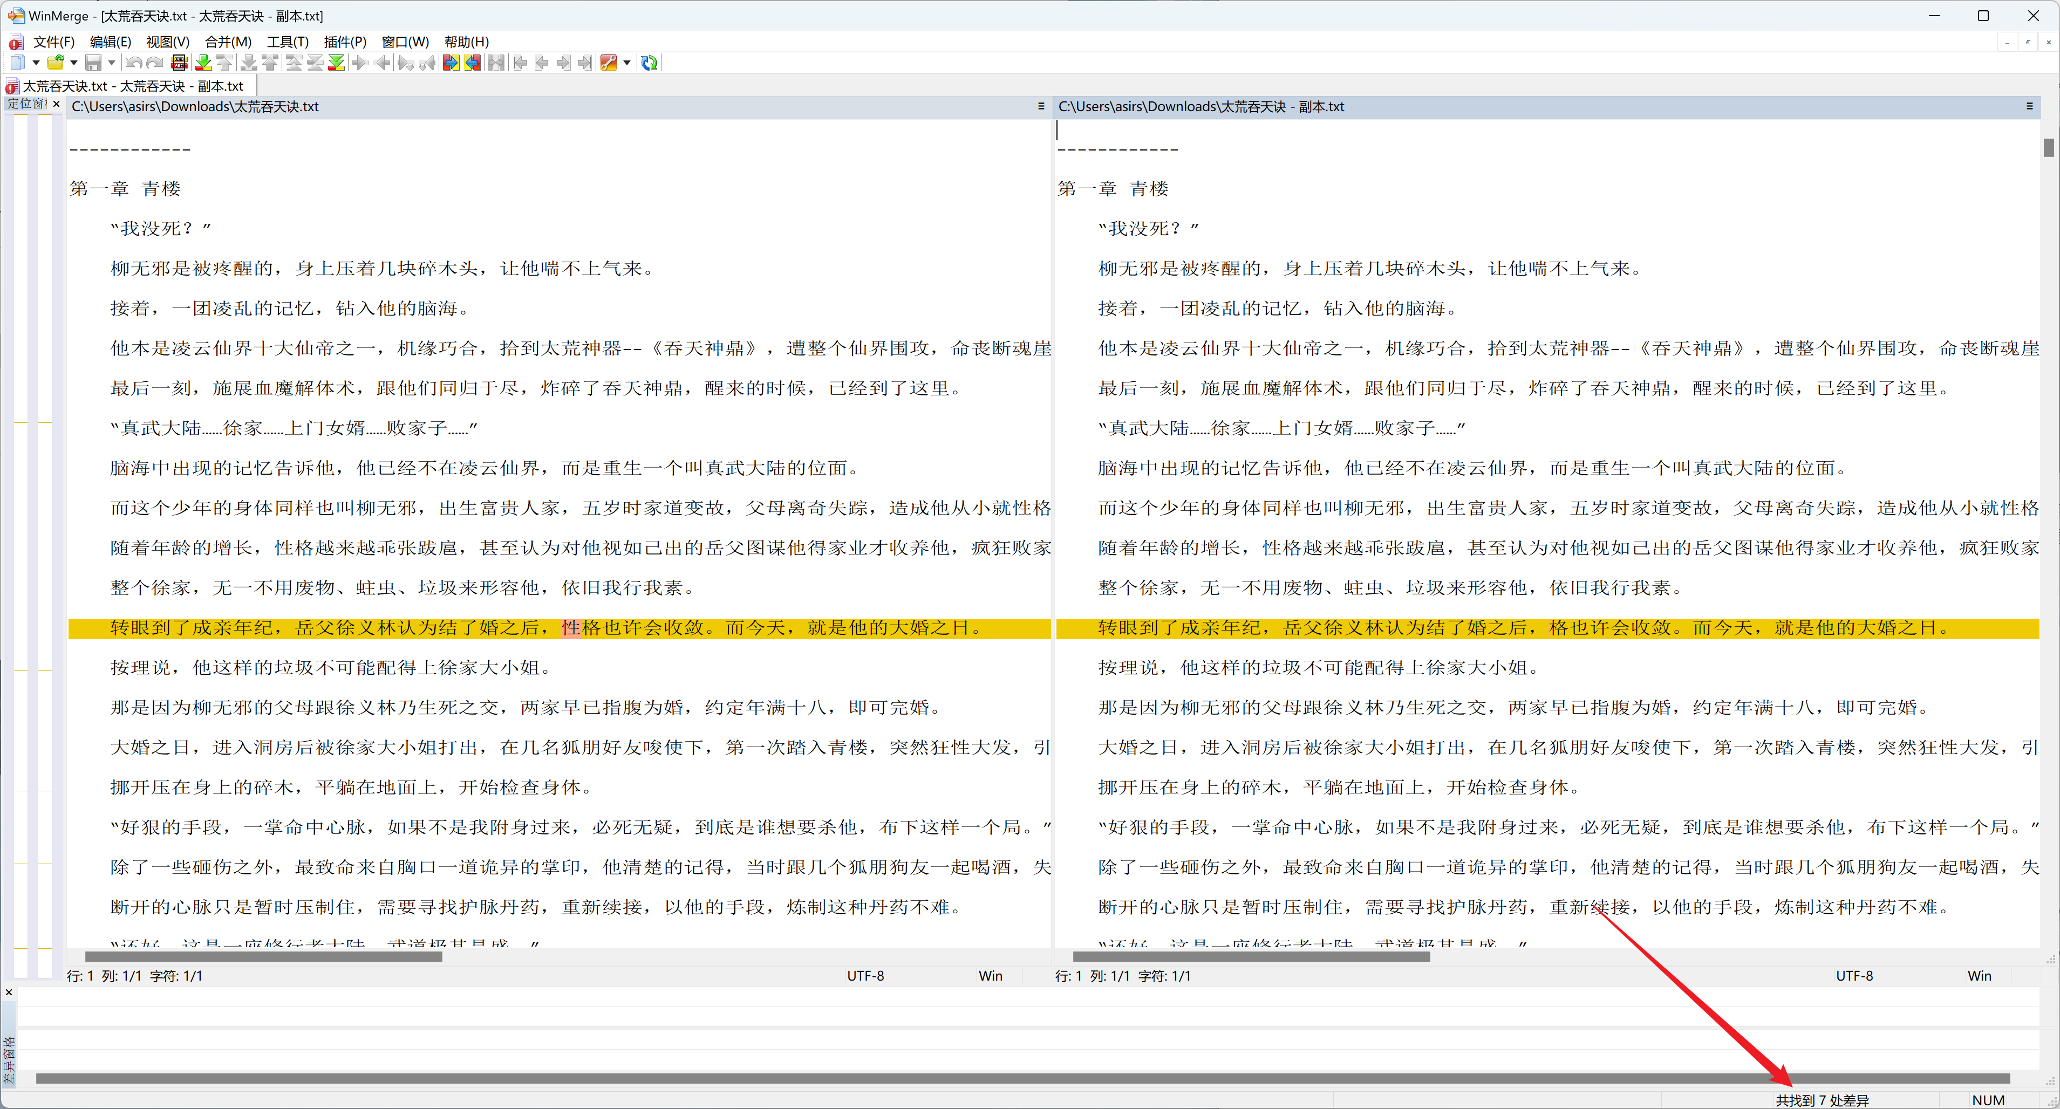2060x1109 pixels.
Task: Copy selection to right pane arrow
Action: pos(360,63)
